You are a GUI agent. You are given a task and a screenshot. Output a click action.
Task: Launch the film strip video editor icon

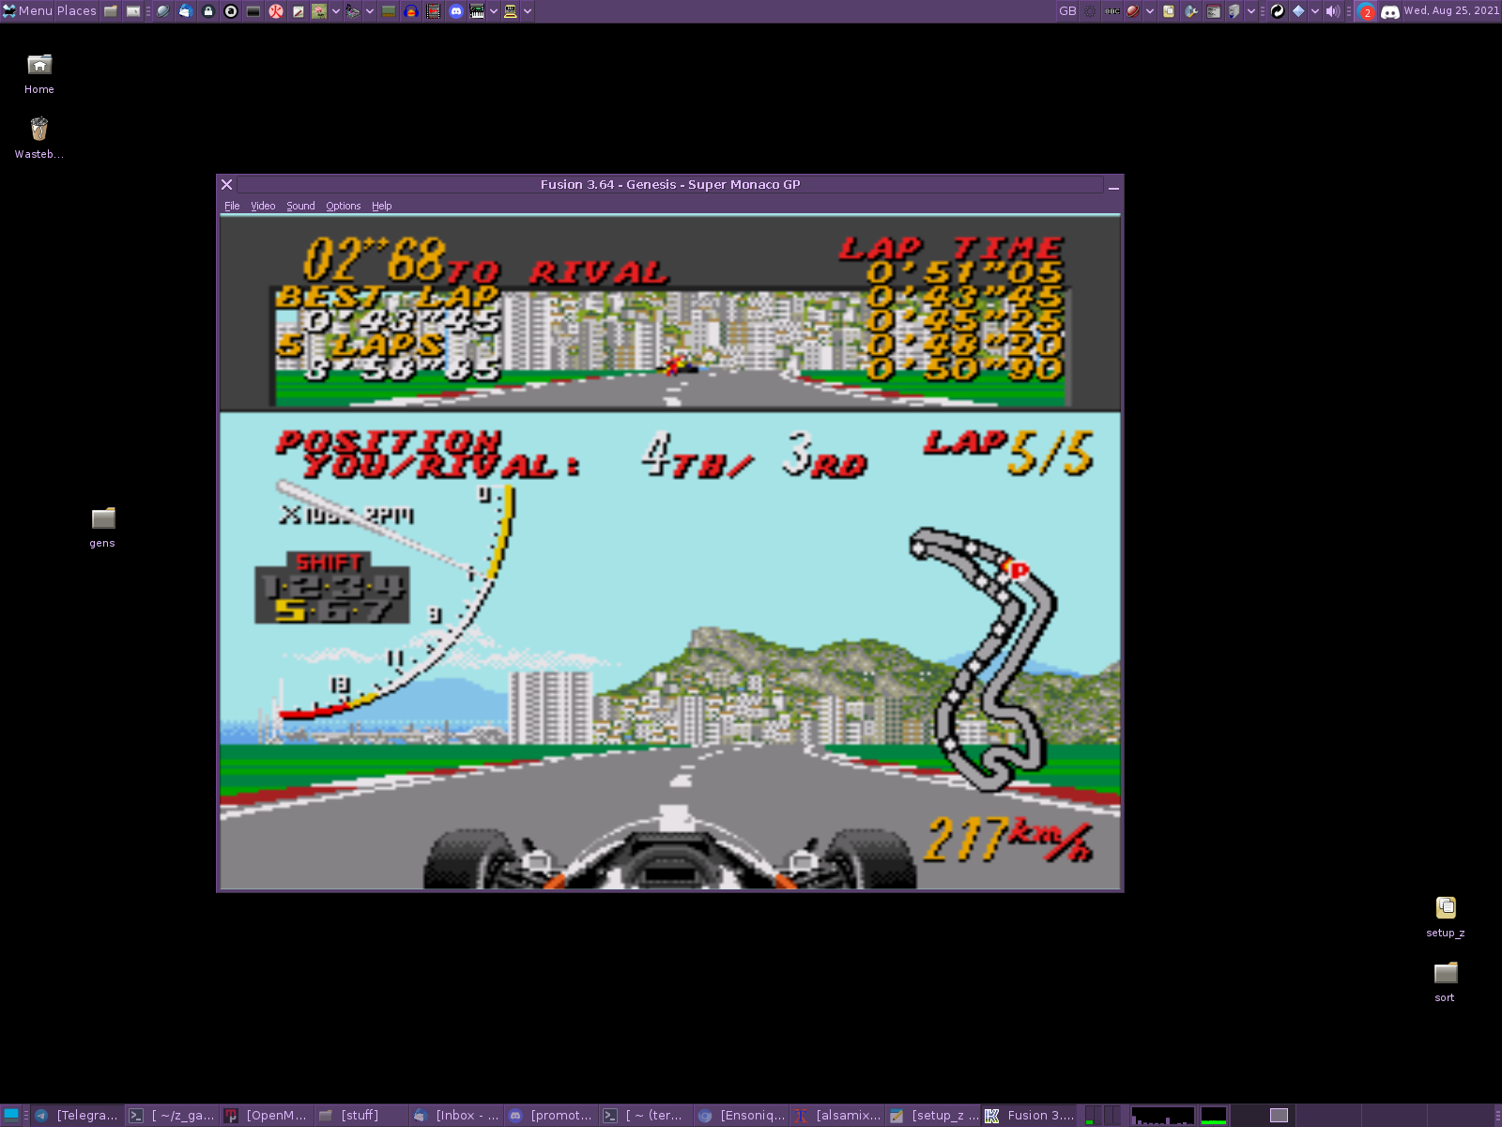(433, 11)
